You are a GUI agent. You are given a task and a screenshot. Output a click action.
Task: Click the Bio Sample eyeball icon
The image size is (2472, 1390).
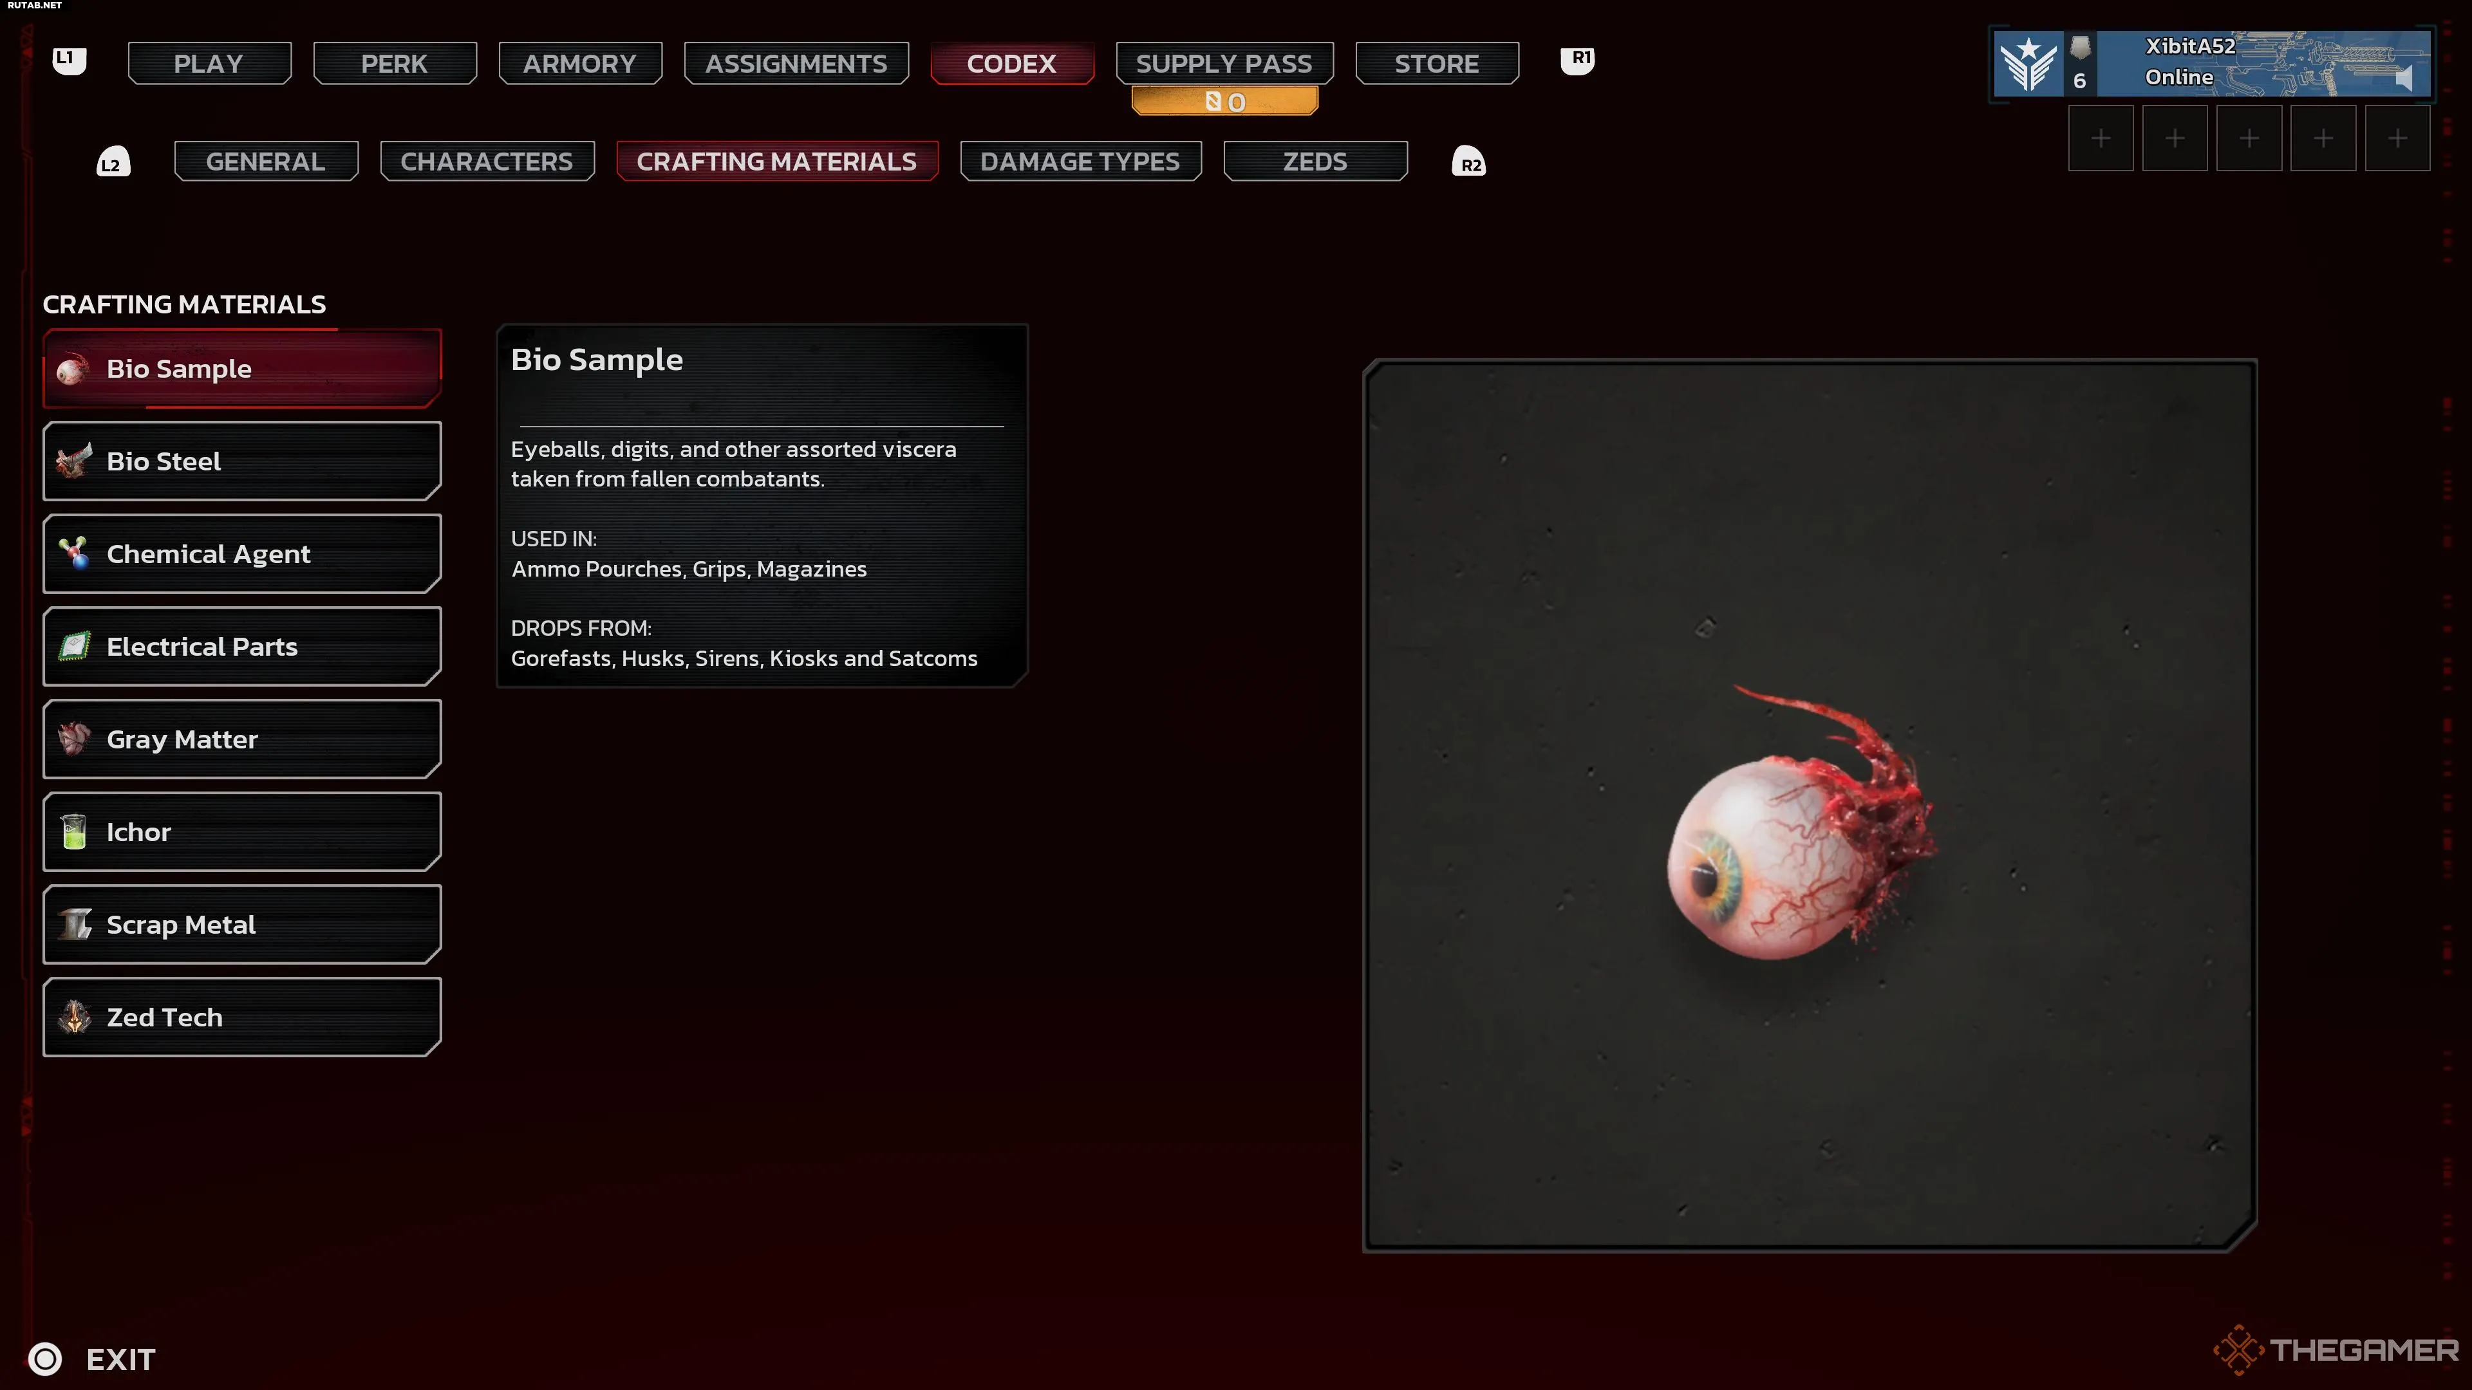coord(73,369)
